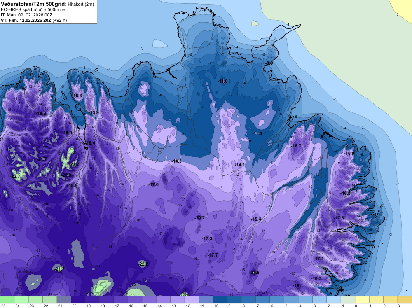Click the -23.2 temperature label

coord(74,164)
